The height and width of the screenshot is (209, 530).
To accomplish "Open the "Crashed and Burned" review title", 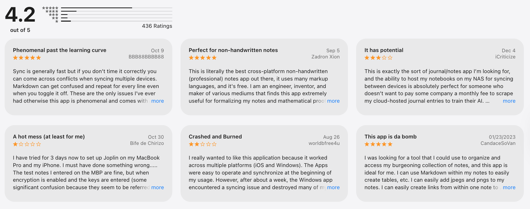I will pos(215,137).
